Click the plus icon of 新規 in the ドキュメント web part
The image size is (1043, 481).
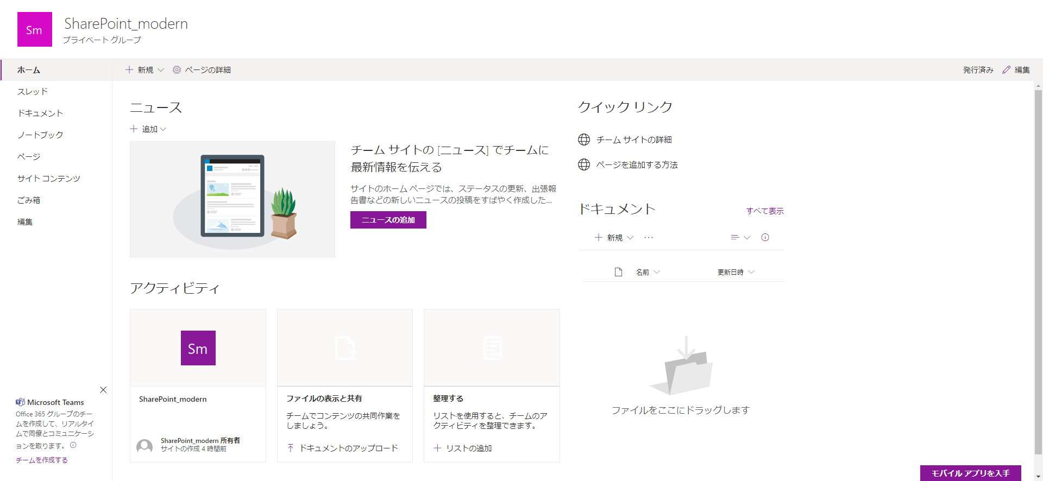tap(599, 237)
